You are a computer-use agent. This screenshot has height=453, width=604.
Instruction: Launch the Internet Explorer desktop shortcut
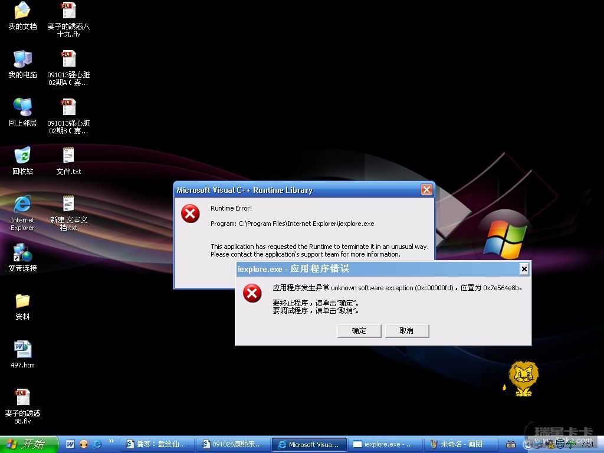tap(22, 213)
